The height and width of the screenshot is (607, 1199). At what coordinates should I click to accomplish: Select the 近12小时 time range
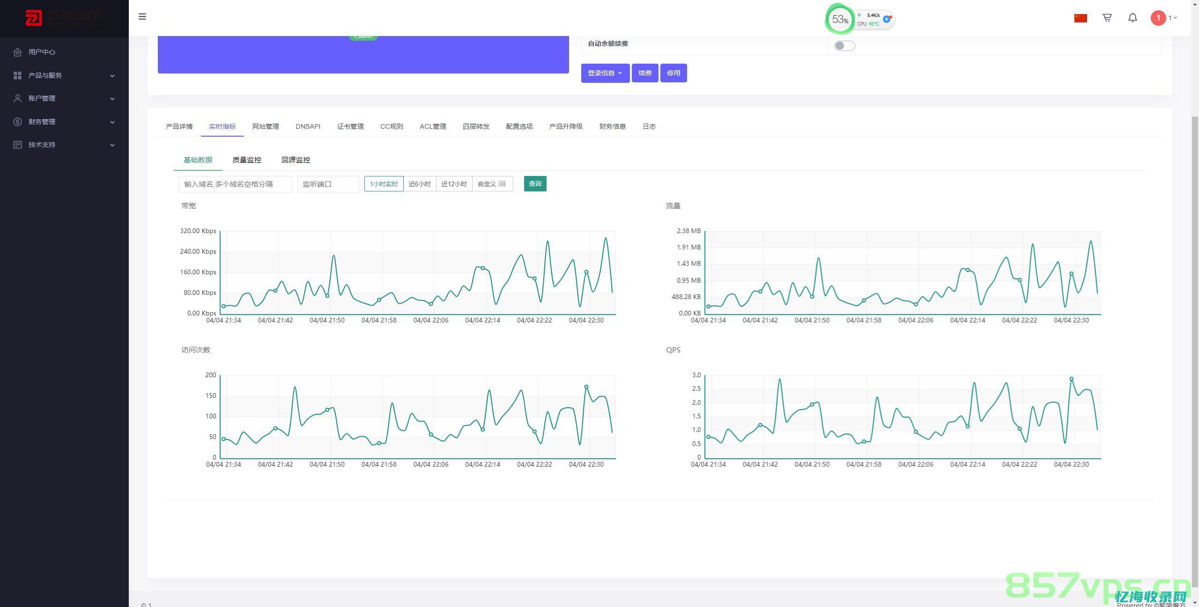pyautogui.click(x=454, y=184)
